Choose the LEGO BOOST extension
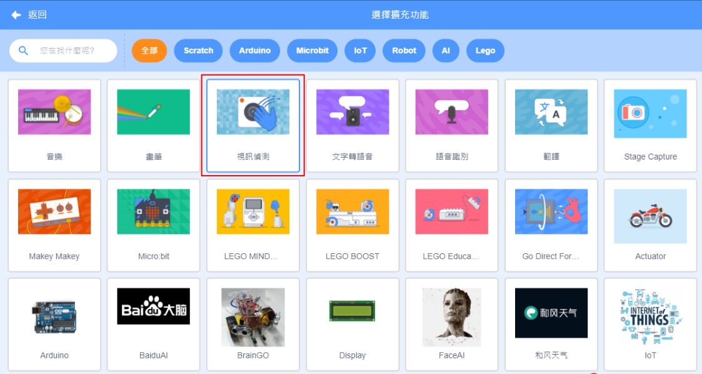Screen dimensions: 702x374 [x=352, y=225]
